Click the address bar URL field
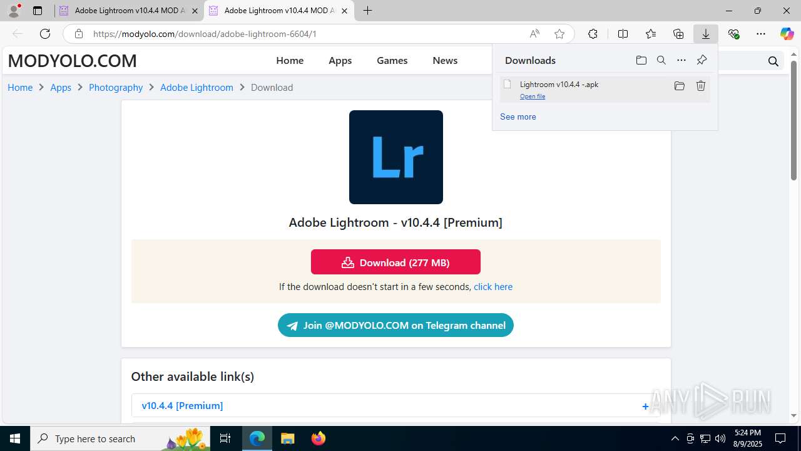 [307, 34]
